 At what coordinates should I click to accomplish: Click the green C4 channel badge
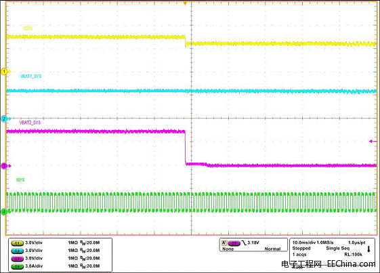(17, 266)
